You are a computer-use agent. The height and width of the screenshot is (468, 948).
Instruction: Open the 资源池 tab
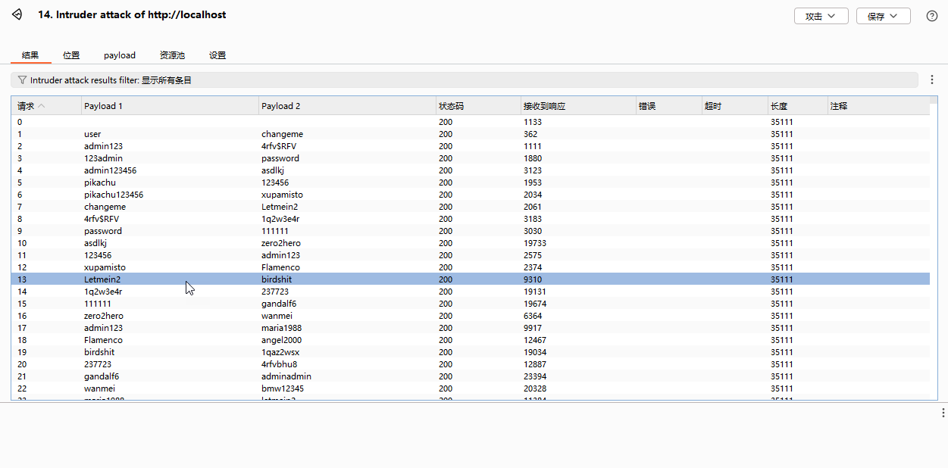click(x=172, y=55)
